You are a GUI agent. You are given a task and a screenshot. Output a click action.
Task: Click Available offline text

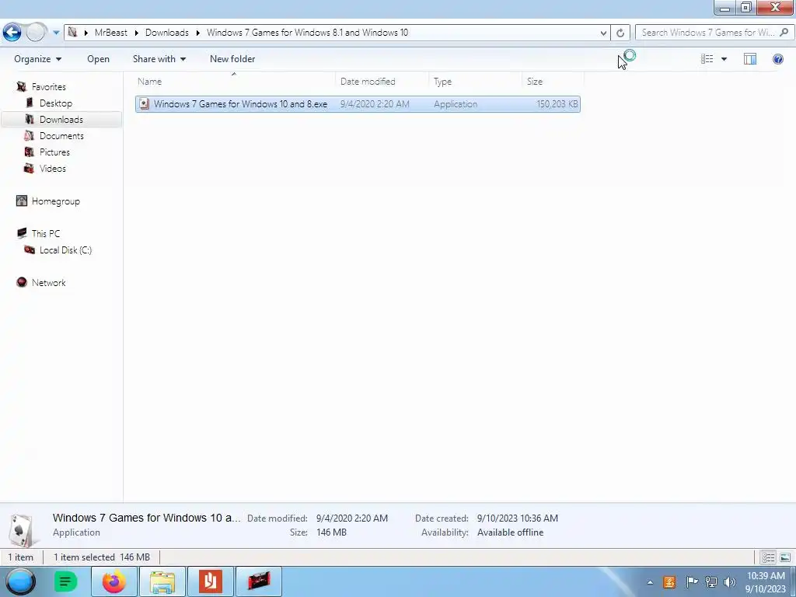point(510,532)
